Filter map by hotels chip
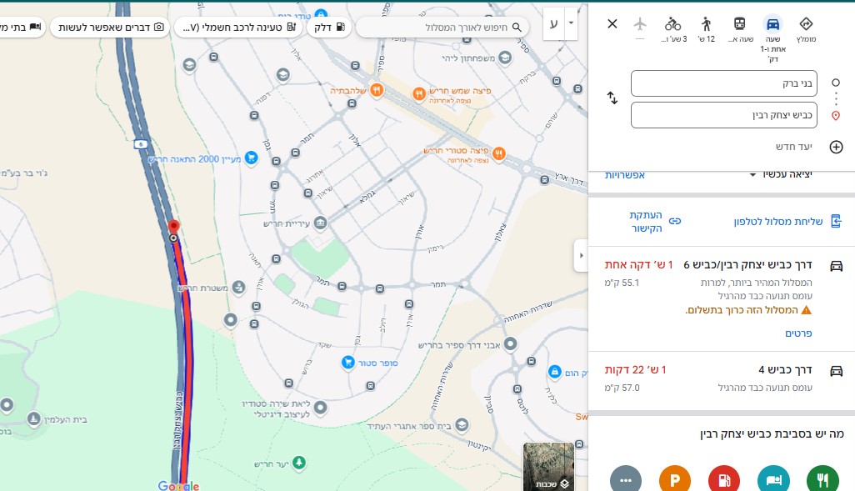The image size is (855, 491). 22,28
